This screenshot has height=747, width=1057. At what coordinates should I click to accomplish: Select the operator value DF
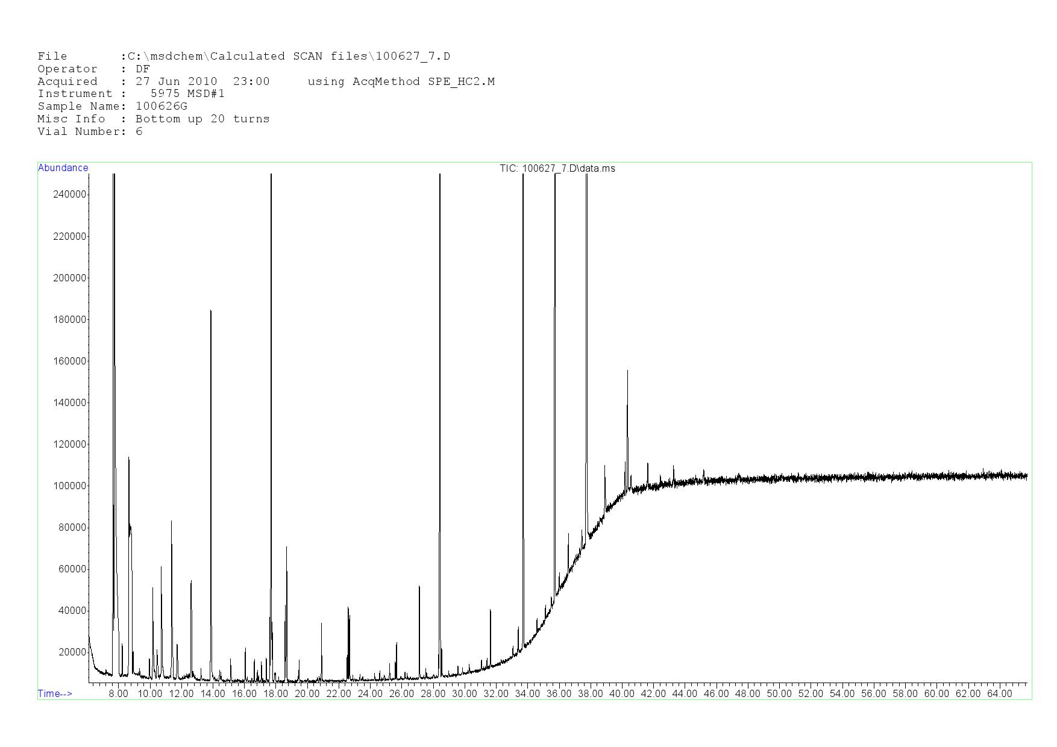coord(143,69)
